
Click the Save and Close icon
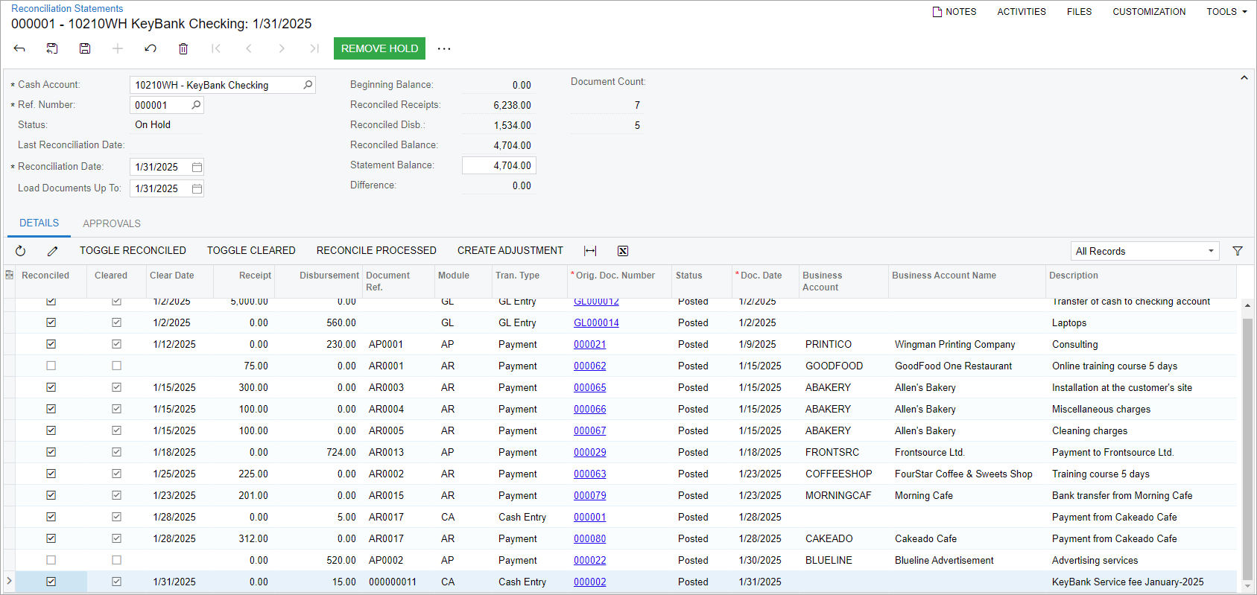pos(52,48)
